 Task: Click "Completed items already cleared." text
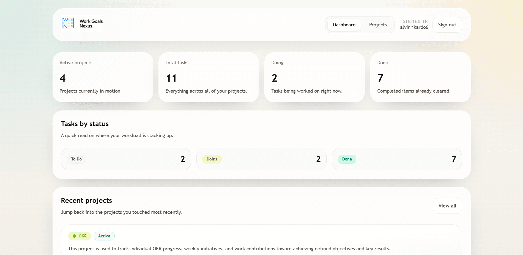[x=414, y=91]
